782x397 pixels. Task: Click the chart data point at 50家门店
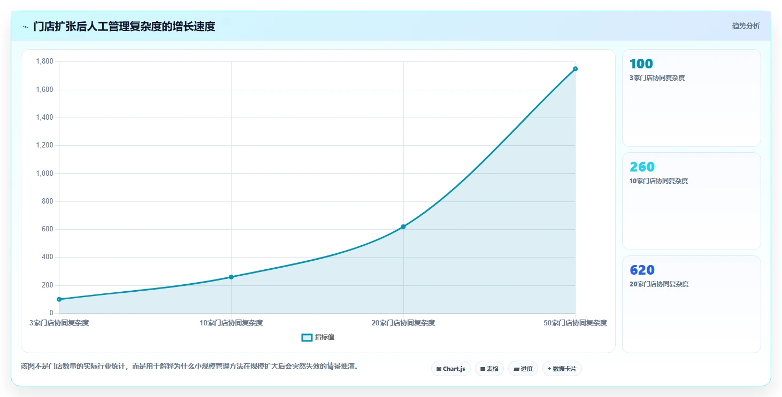coord(576,68)
